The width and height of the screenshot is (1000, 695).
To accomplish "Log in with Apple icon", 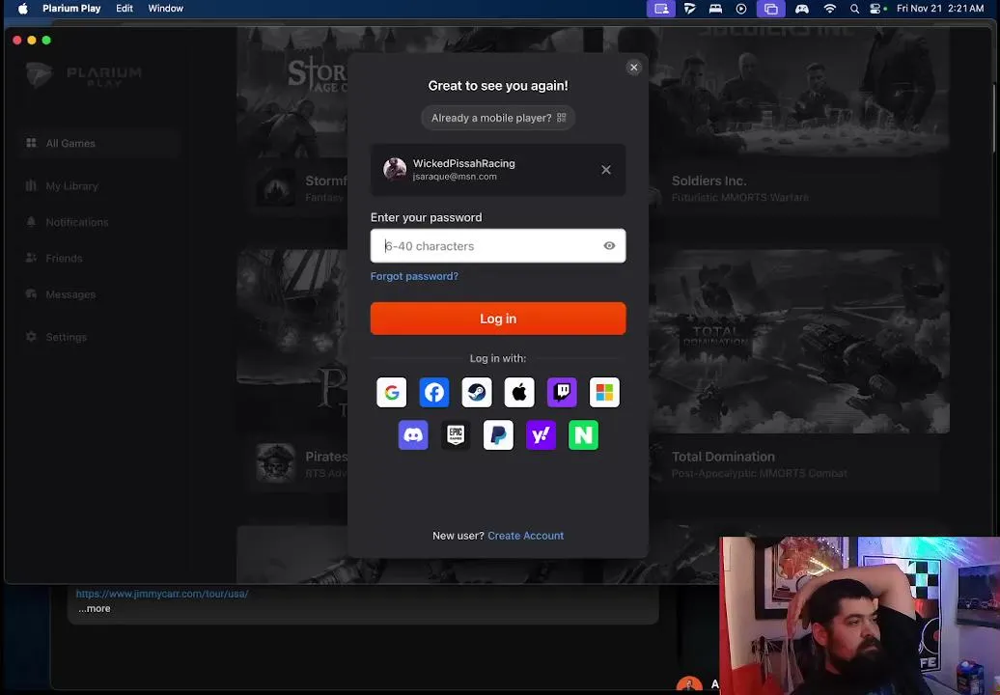I will (519, 392).
